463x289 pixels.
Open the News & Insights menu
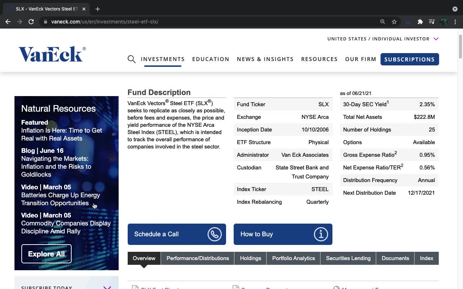pyautogui.click(x=265, y=59)
